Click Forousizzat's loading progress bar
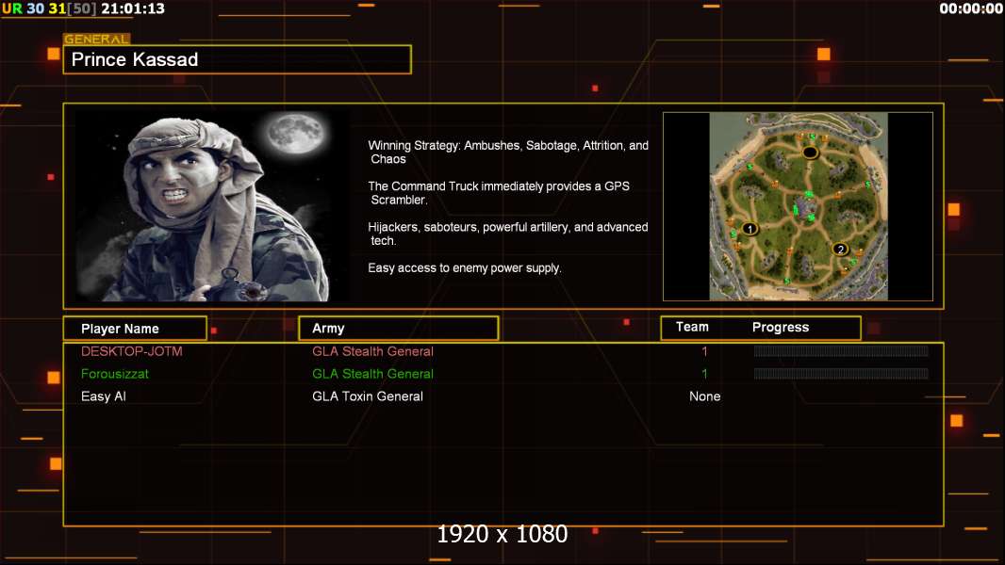The width and height of the screenshot is (1005, 565). click(x=841, y=373)
